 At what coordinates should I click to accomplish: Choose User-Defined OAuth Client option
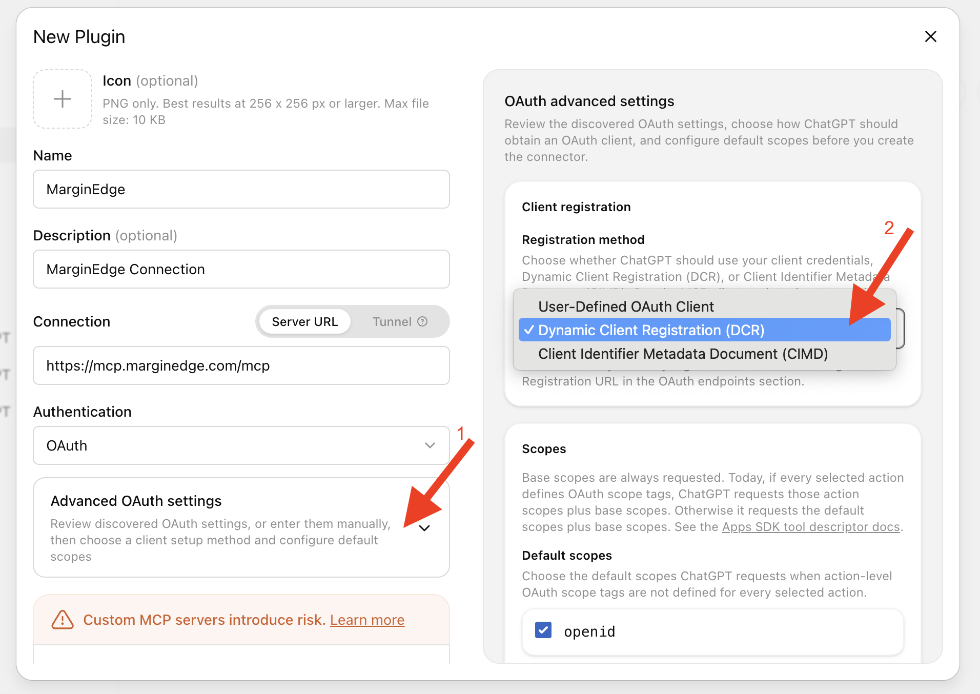(x=704, y=307)
